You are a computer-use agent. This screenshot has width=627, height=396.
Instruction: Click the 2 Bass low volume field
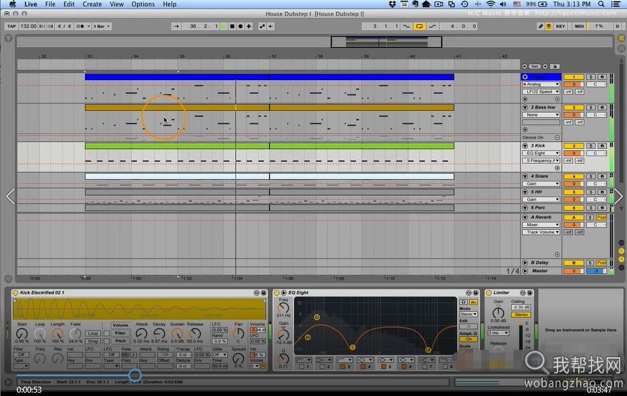pyautogui.click(x=574, y=115)
